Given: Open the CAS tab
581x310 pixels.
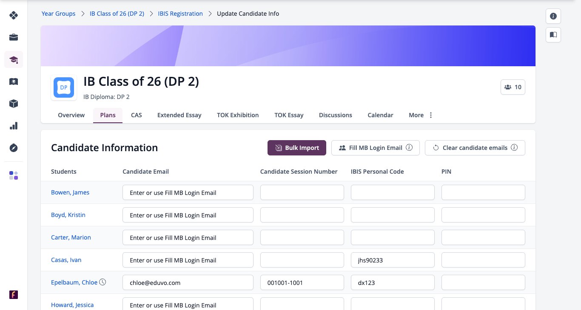Looking at the screenshot, I should (x=137, y=115).
